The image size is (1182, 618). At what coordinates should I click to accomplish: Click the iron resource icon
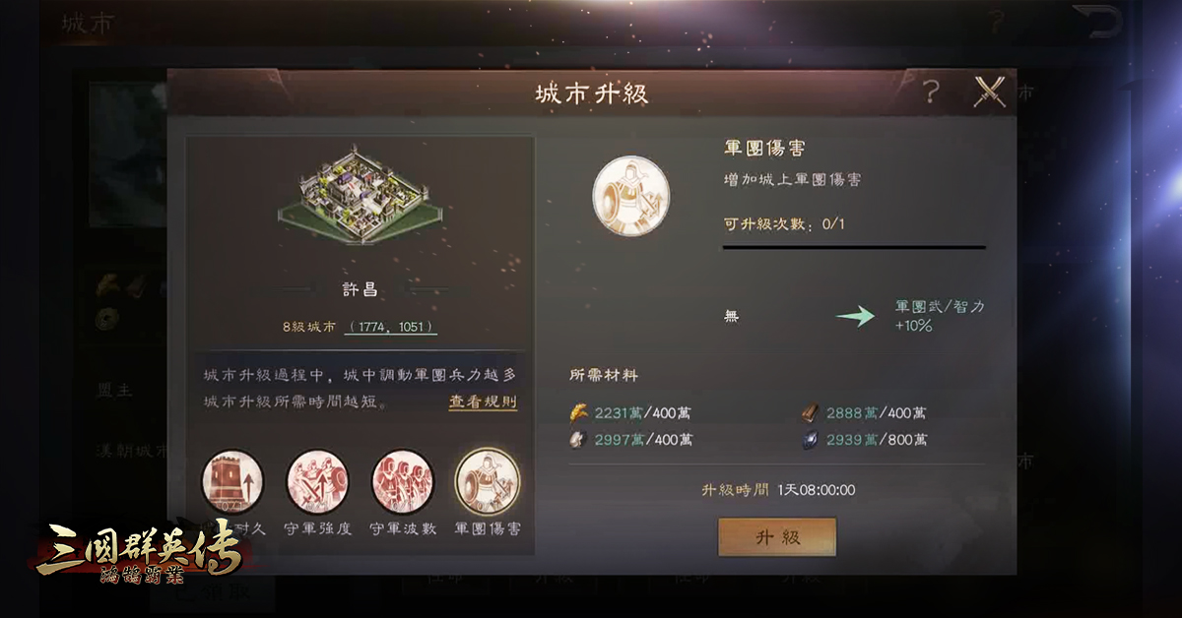click(811, 440)
